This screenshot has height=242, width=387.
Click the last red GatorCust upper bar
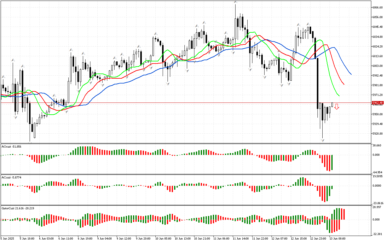[x=344, y=214]
